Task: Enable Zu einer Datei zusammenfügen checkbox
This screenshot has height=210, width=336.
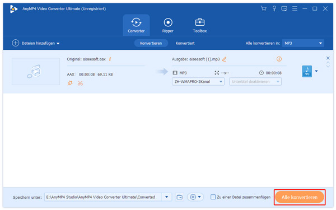Action: [x=213, y=197]
